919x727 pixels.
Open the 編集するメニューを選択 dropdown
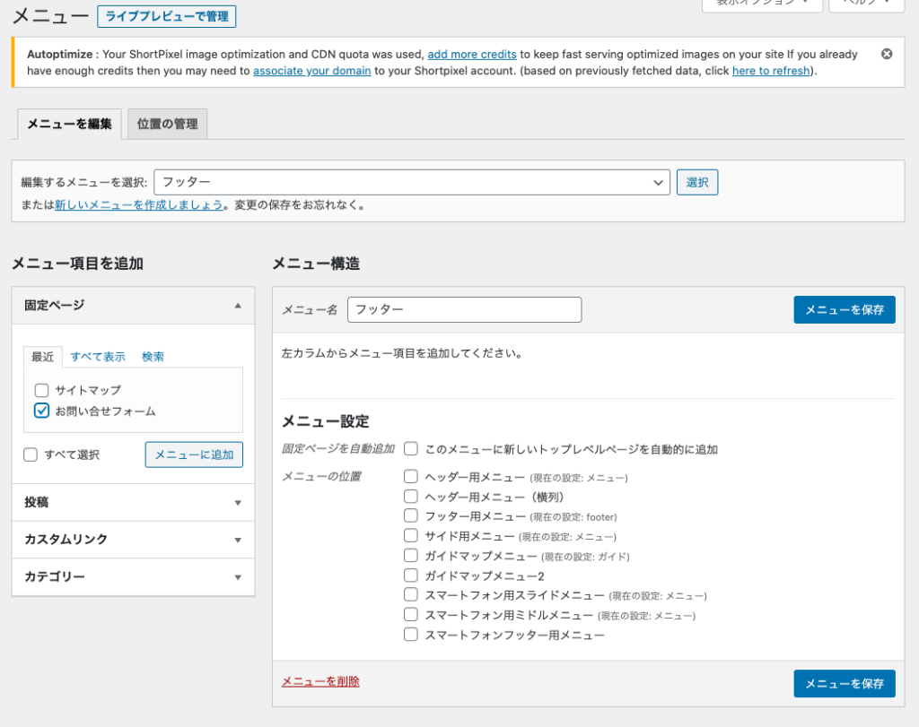412,182
